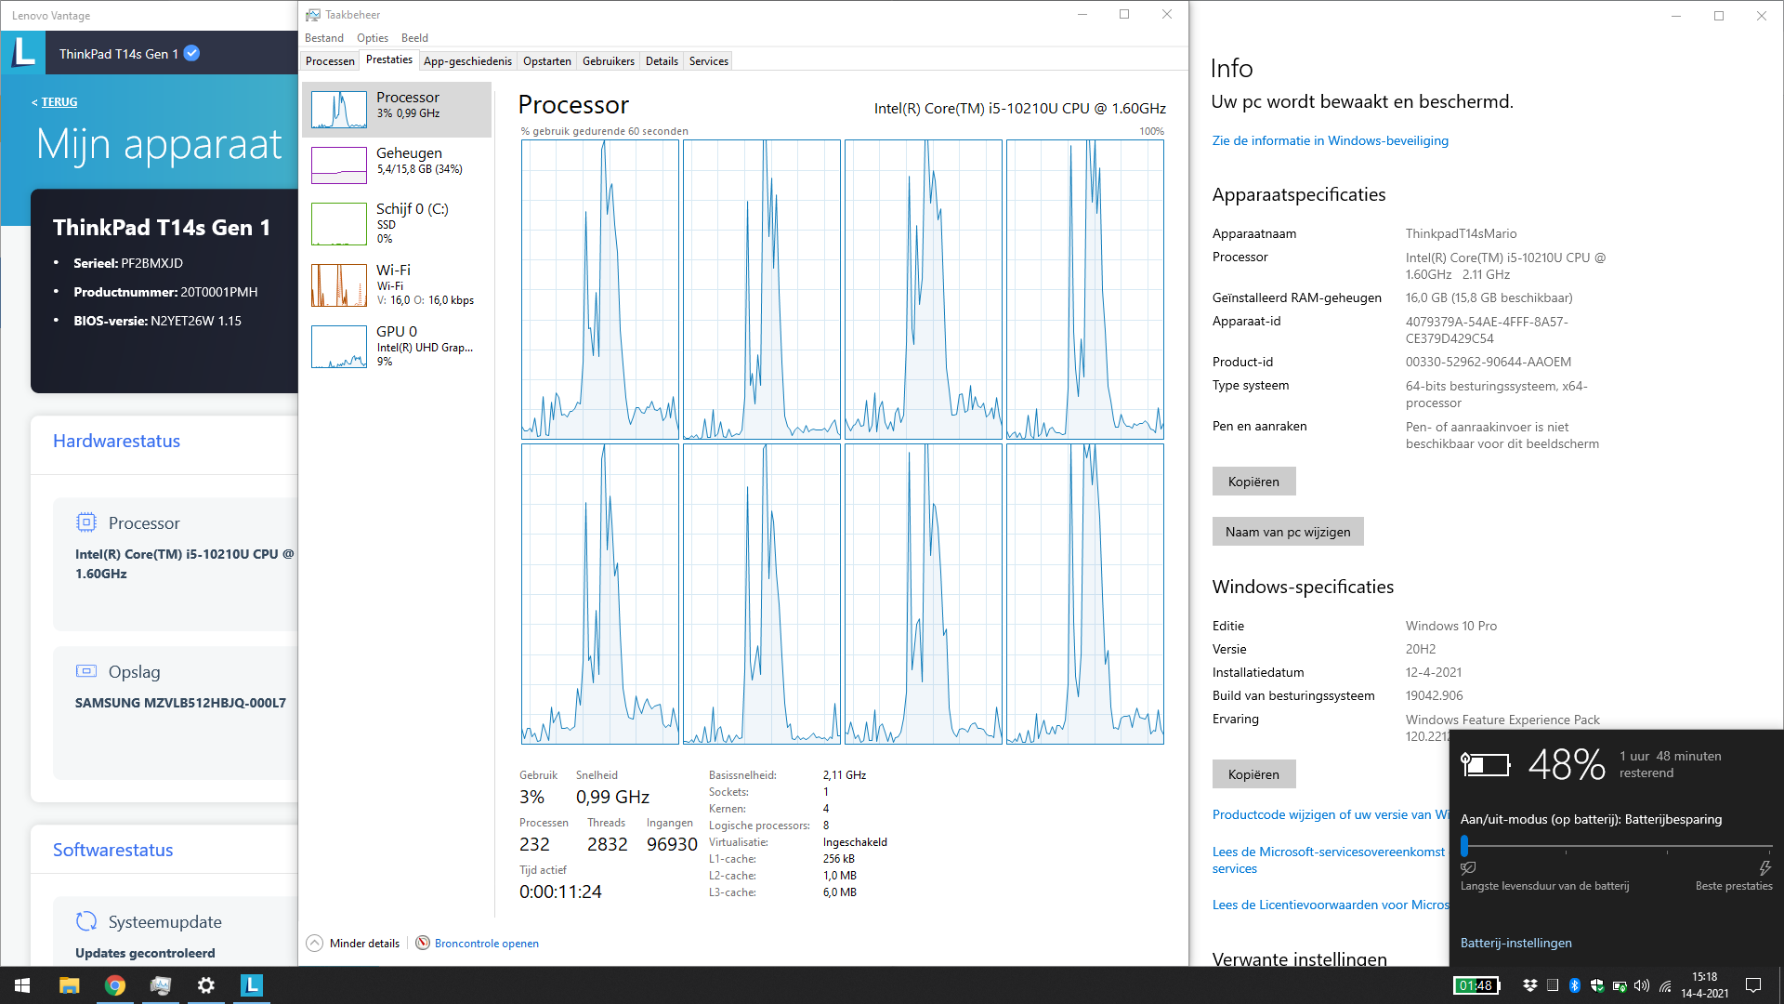The width and height of the screenshot is (1784, 1004).
Task: Switch to App-geschiedenis tab
Action: pyautogui.click(x=467, y=61)
